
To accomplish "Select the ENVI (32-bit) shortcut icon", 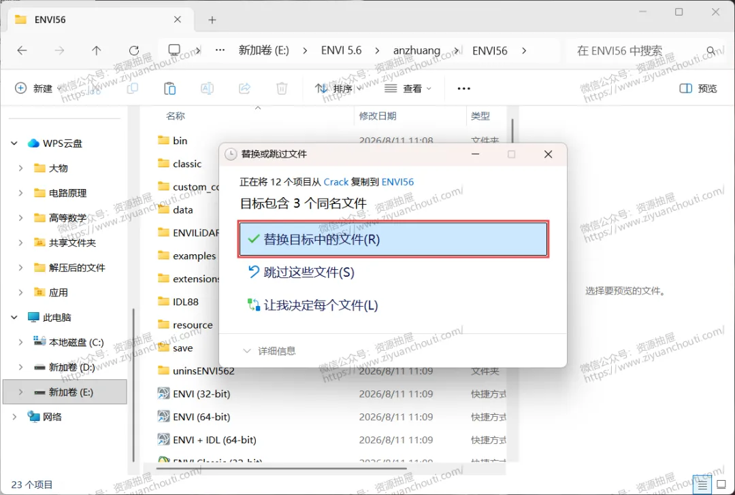I will point(163,394).
